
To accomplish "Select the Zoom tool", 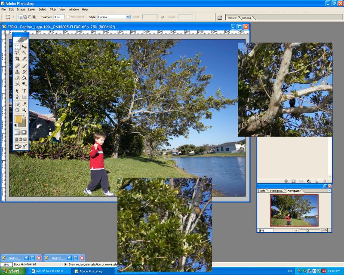I will click(24, 110).
